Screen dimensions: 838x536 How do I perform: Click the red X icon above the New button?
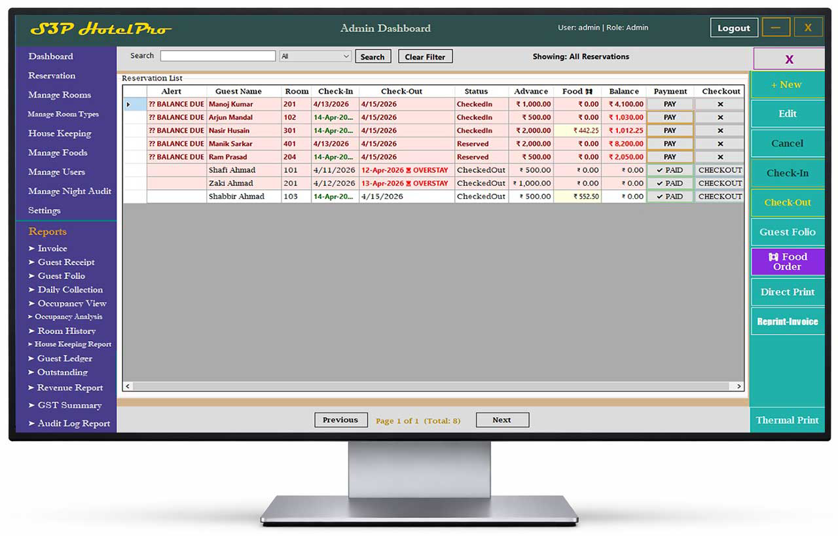(788, 58)
